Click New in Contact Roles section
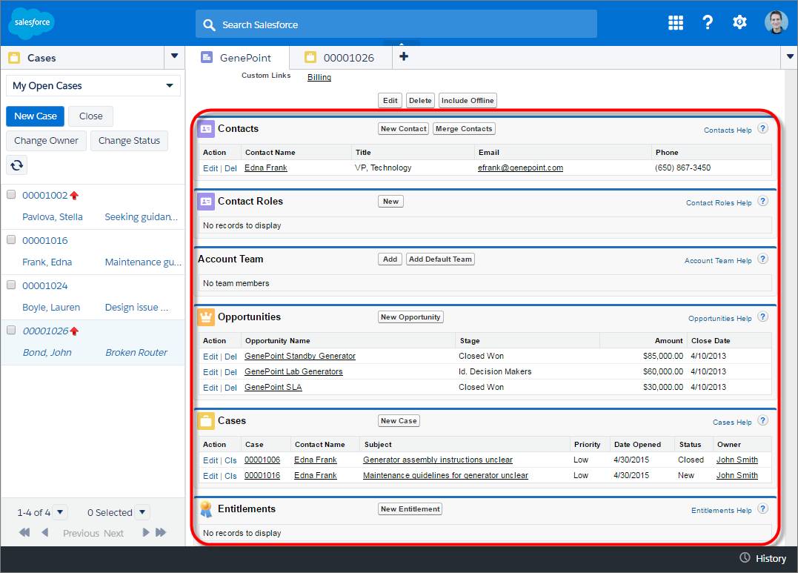Screen dimensions: 798x573 pyautogui.click(x=391, y=201)
